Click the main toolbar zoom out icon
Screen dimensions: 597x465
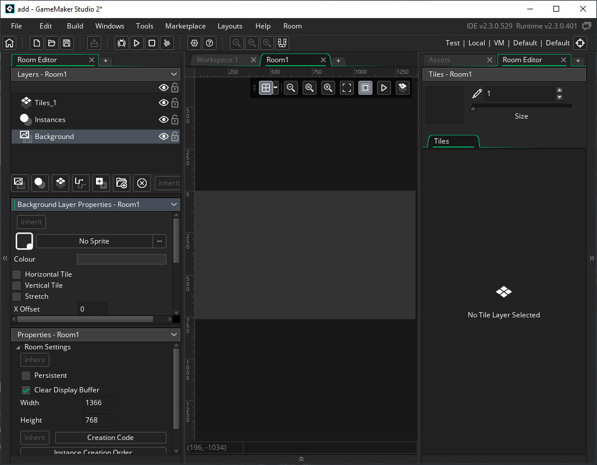236,43
